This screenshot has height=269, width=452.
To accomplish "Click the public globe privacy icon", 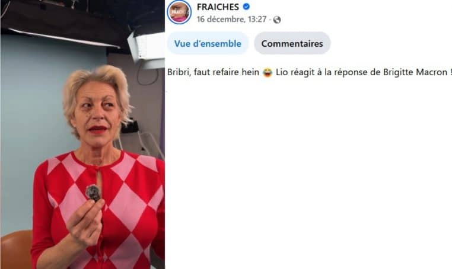I will [277, 20].
